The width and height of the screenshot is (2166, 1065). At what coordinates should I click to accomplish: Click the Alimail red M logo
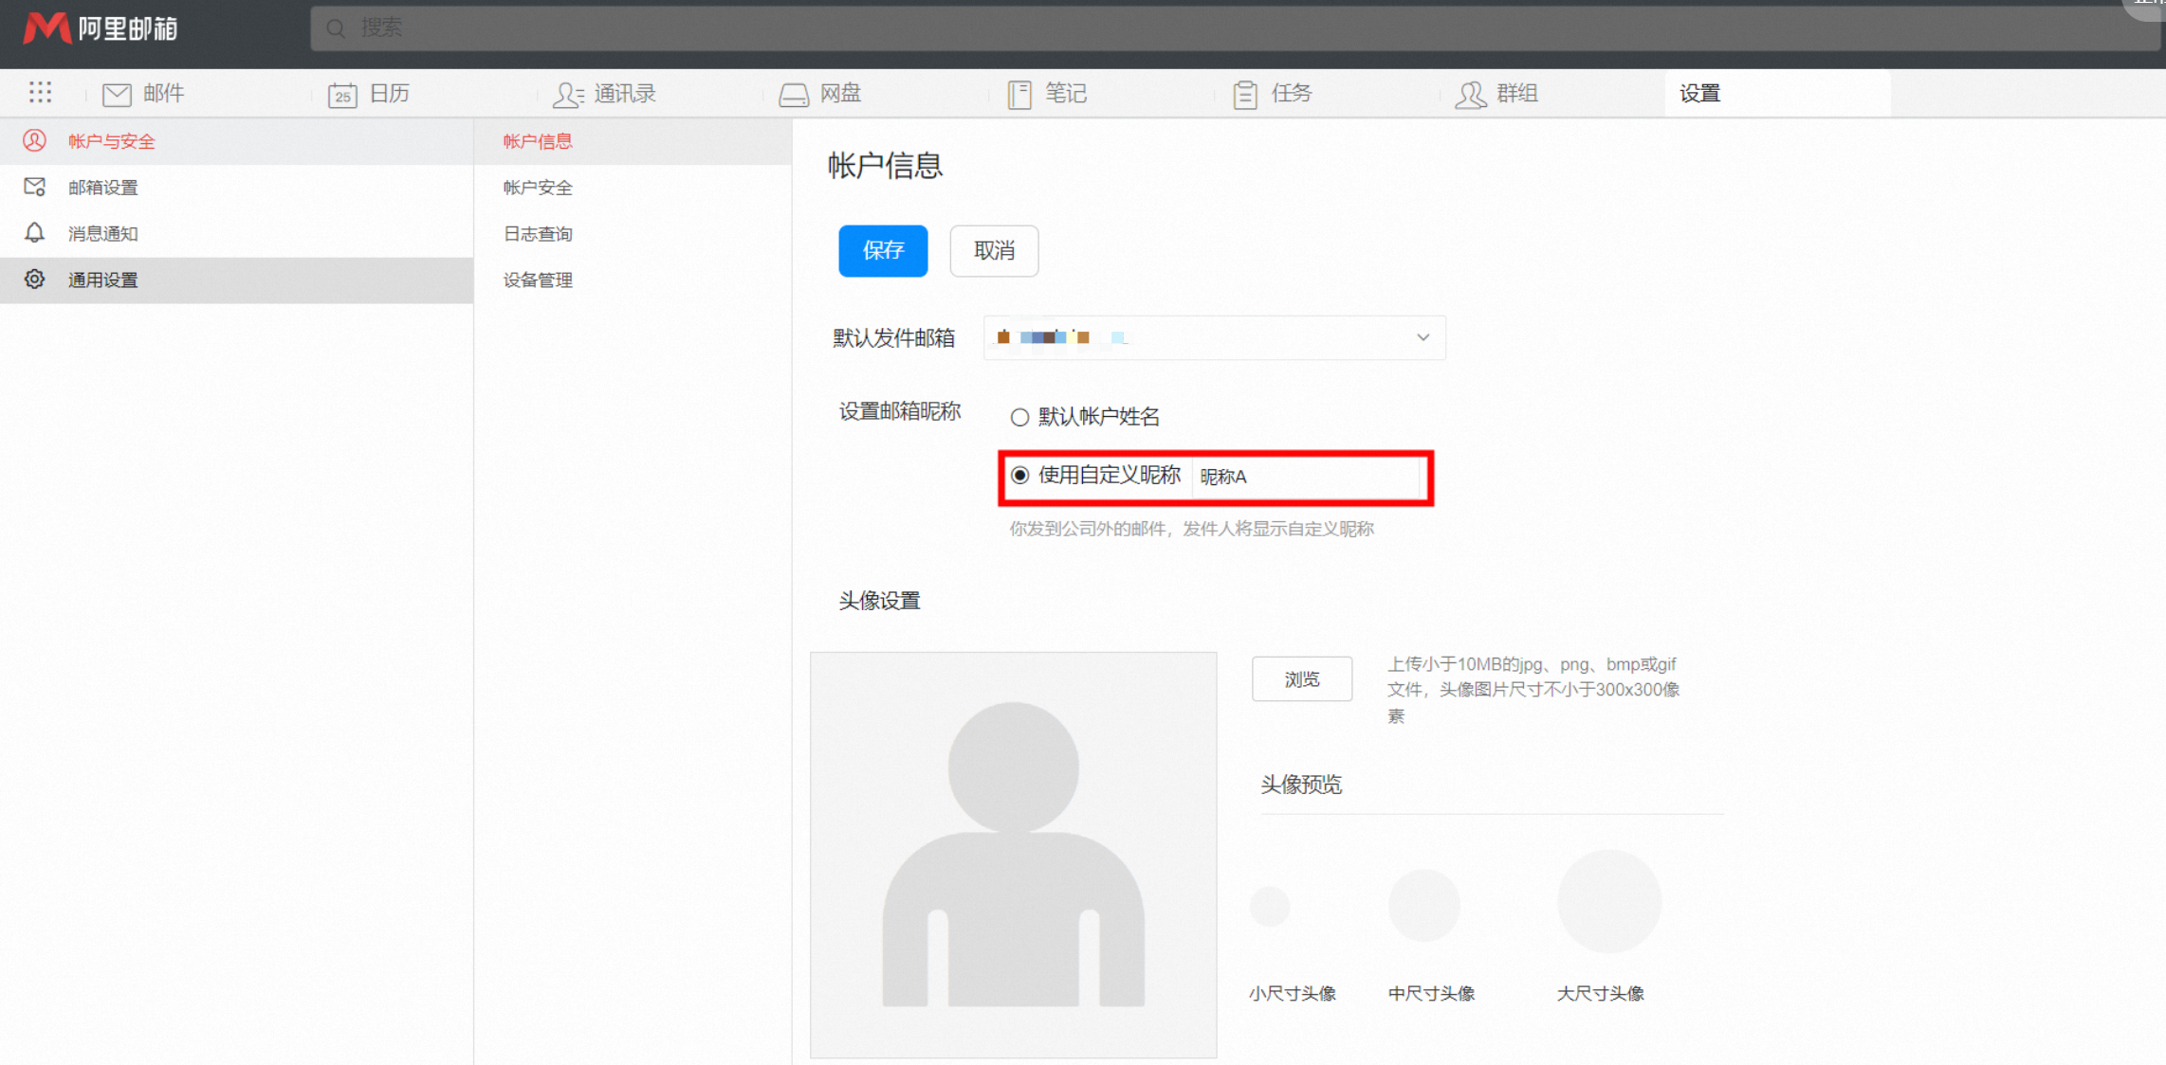(46, 27)
